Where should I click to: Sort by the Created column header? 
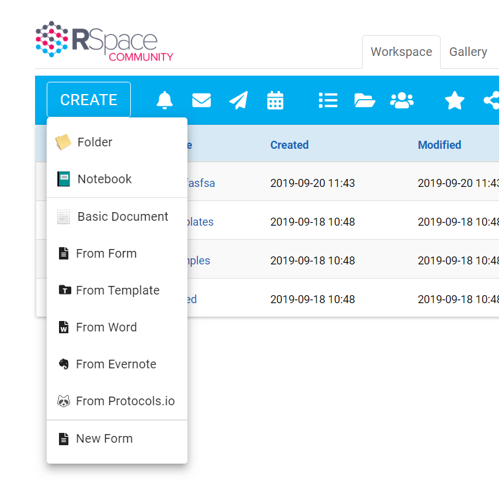click(289, 145)
